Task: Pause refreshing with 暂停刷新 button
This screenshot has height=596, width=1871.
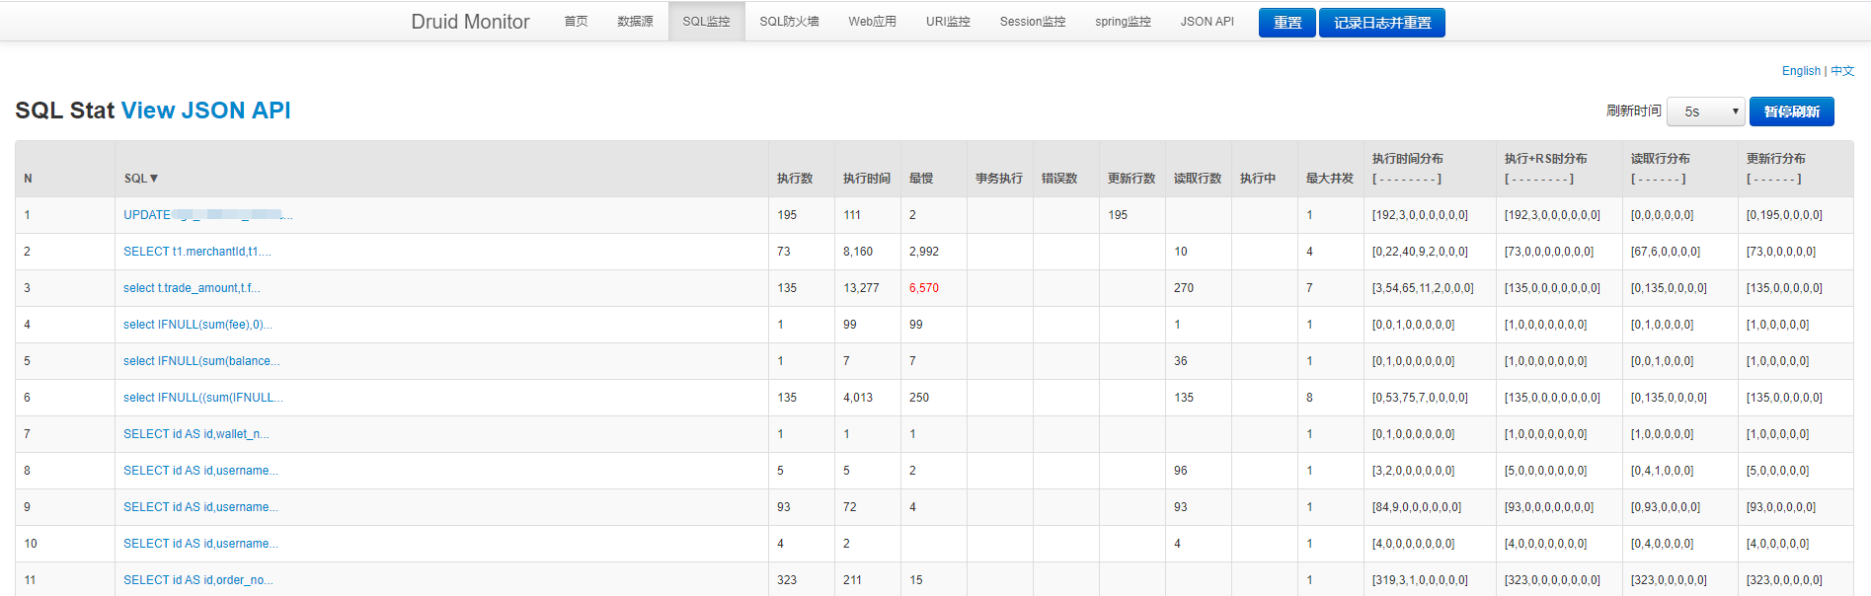Action: point(1791,112)
